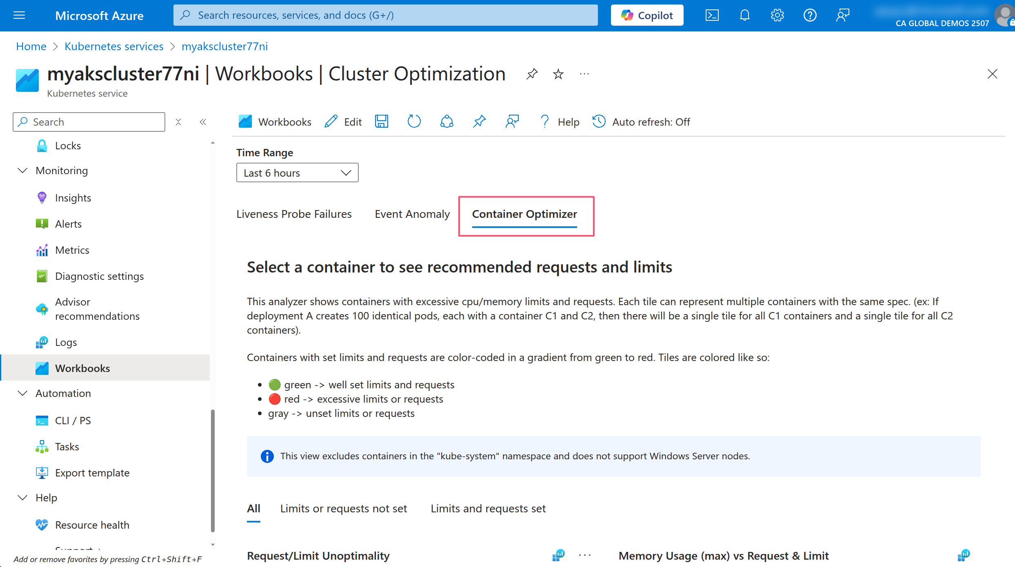
Task: Click sidebar scrollbar up arrow
Action: [213, 143]
